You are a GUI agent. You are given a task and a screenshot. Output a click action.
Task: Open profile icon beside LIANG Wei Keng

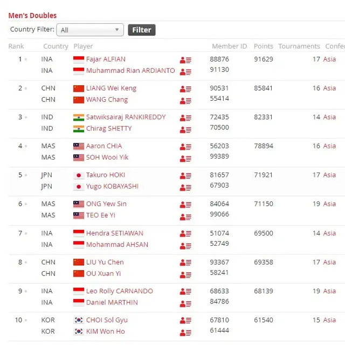[185, 89]
